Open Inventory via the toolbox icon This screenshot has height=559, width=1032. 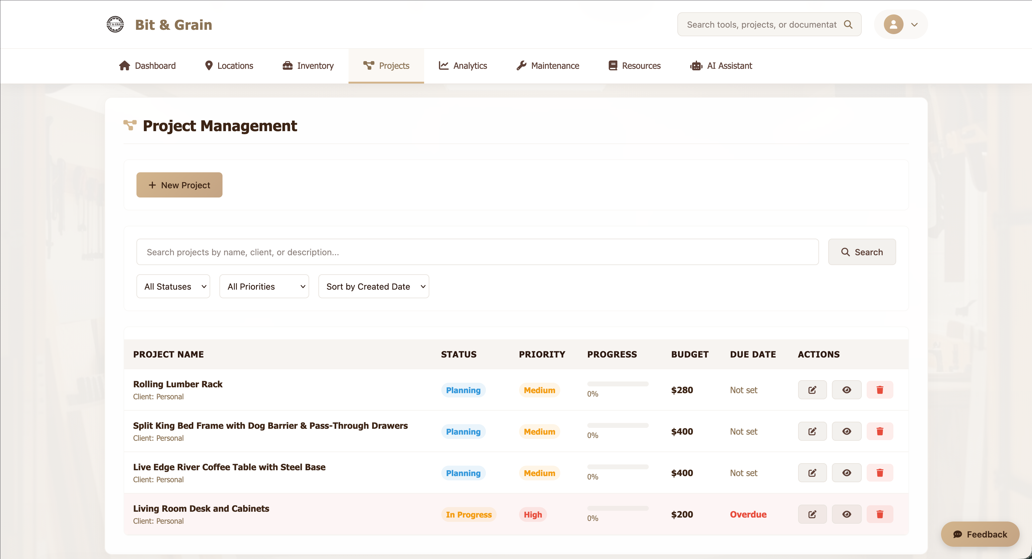click(x=288, y=66)
